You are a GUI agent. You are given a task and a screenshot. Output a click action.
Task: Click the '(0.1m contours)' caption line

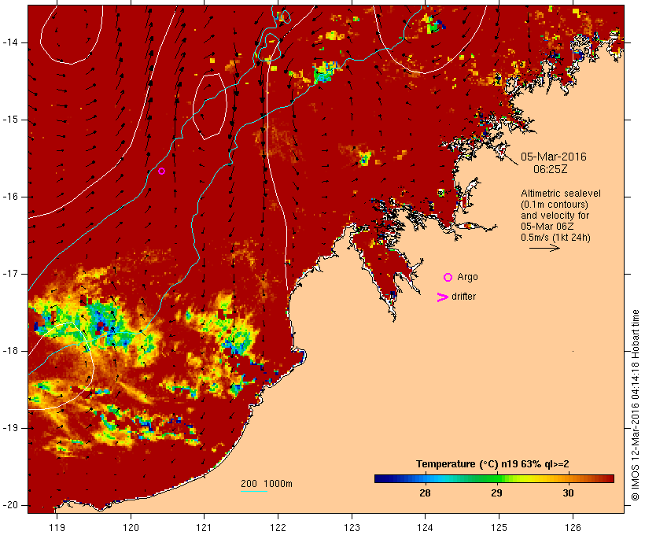coord(555,205)
